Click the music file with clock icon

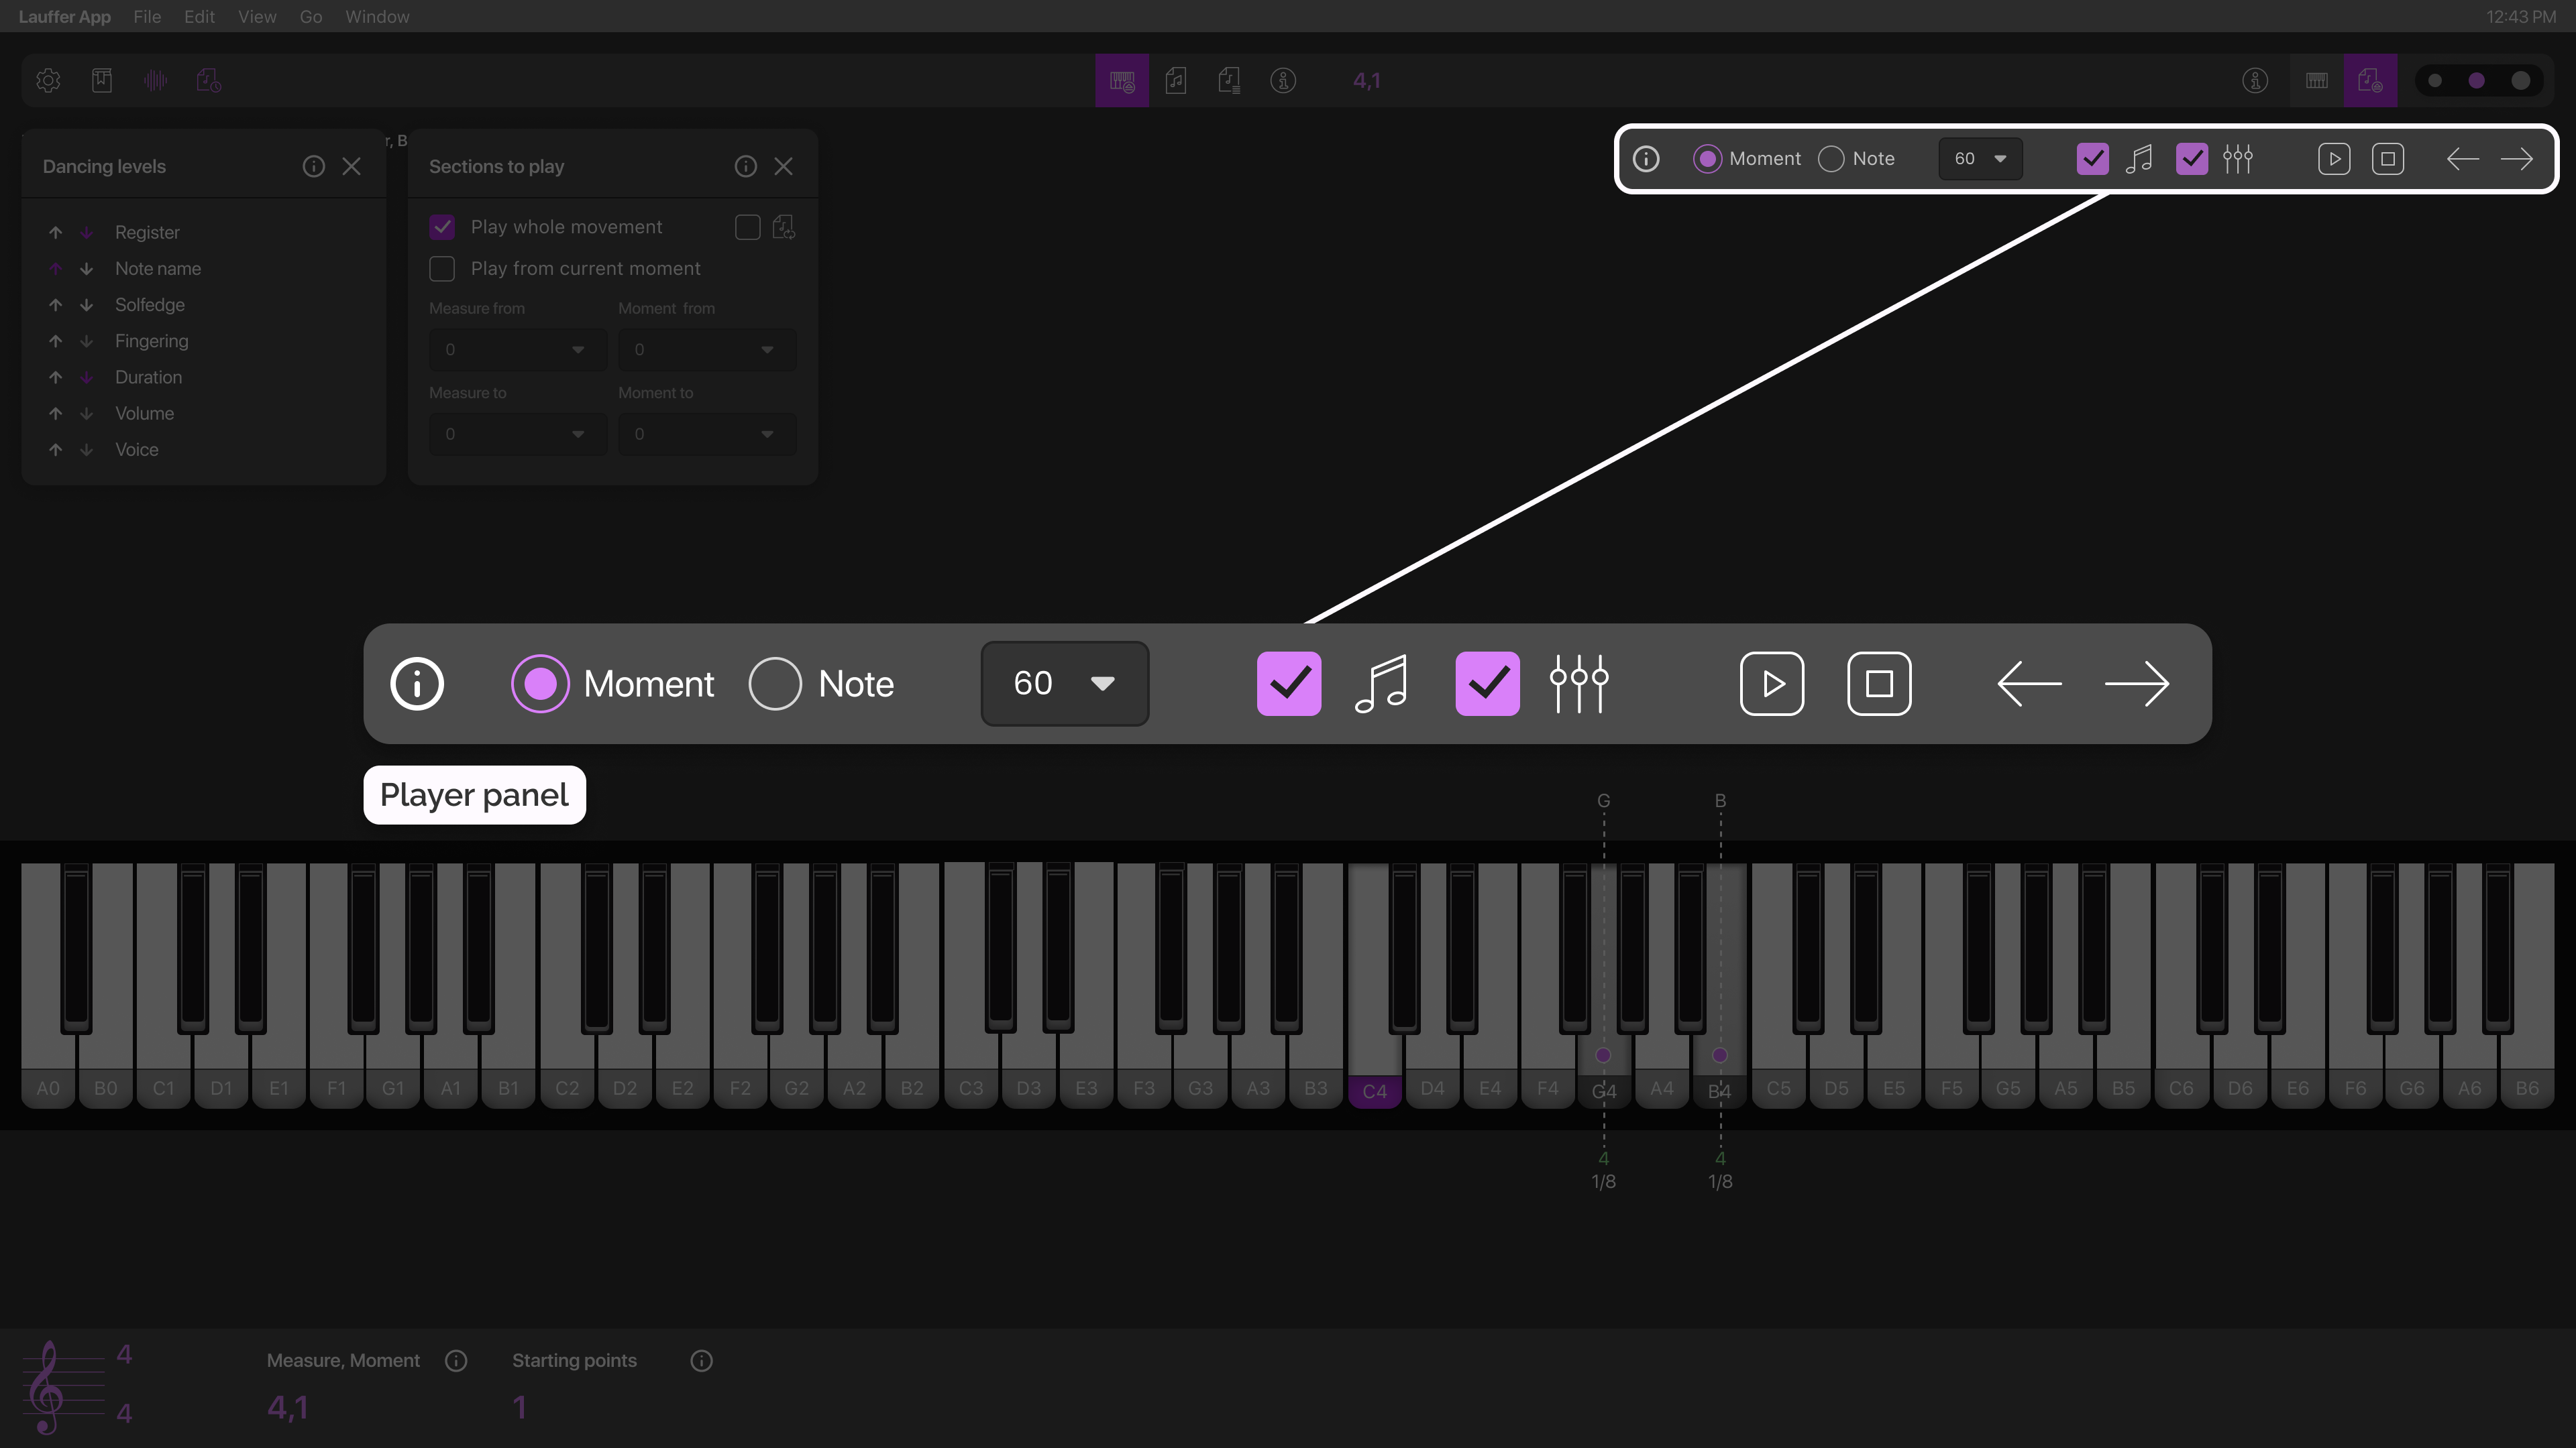(208, 81)
